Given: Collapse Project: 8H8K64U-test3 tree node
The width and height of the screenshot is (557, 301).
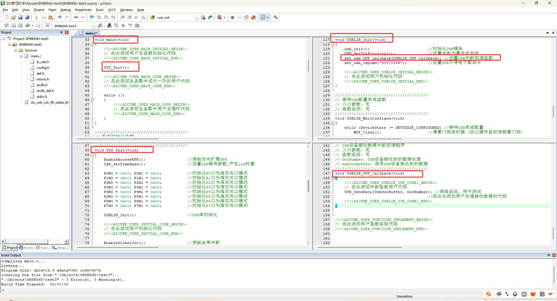Looking at the screenshot, I should coord(4,39).
